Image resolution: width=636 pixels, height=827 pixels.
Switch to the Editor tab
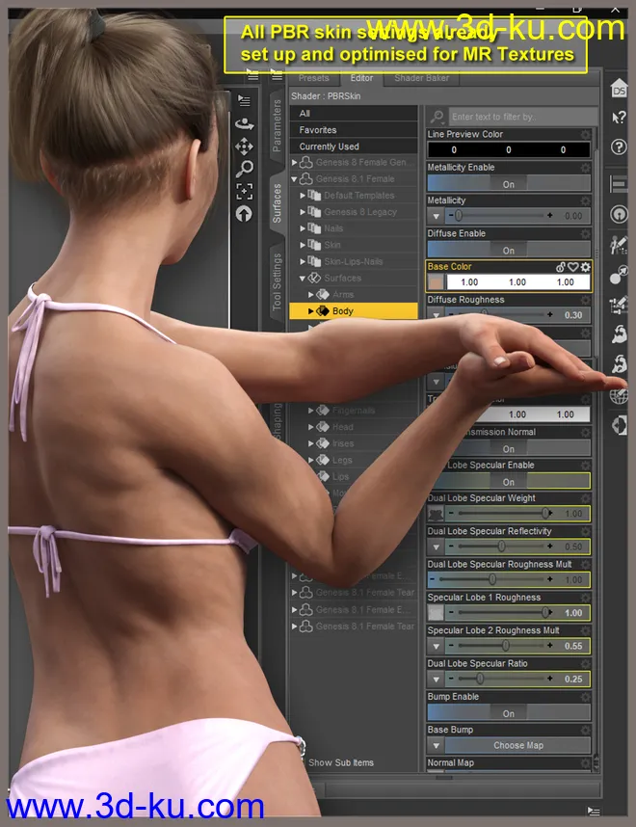pos(361,78)
